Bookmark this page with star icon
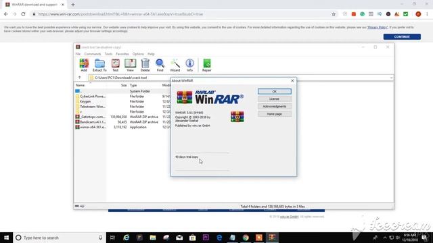433x243 pixels. 334,14
